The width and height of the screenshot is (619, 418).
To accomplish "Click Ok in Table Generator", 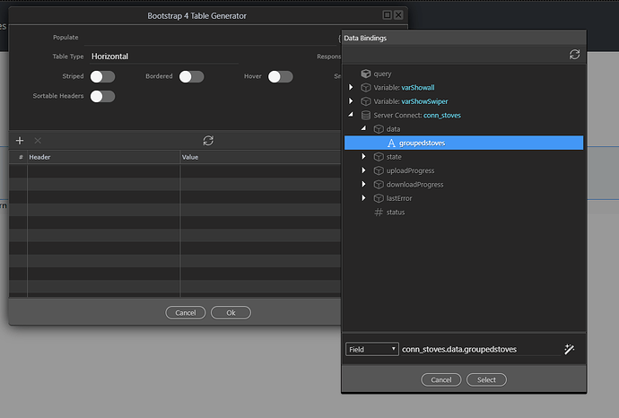I will (231, 312).
